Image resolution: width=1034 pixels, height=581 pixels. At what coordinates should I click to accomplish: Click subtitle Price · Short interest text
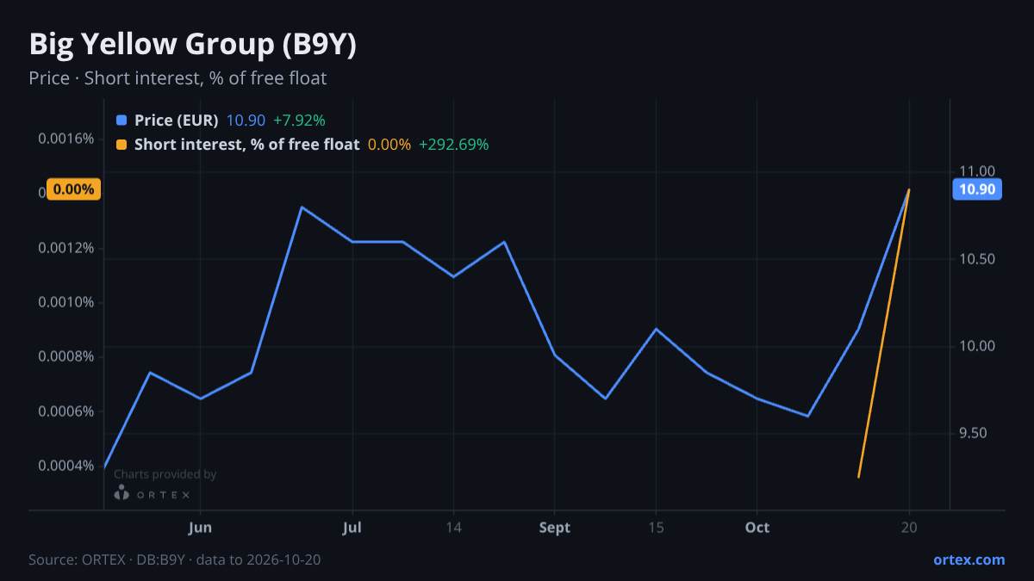178,78
